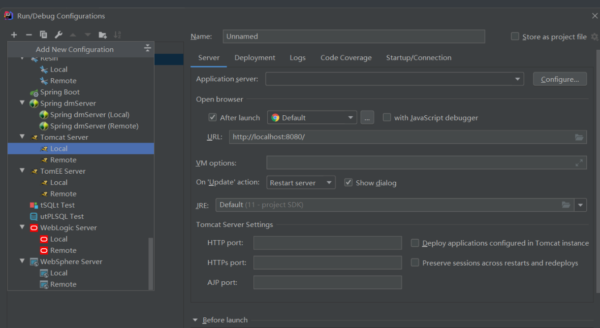Uncheck the After launch checkbox
The width and height of the screenshot is (600, 328).
coord(213,117)
